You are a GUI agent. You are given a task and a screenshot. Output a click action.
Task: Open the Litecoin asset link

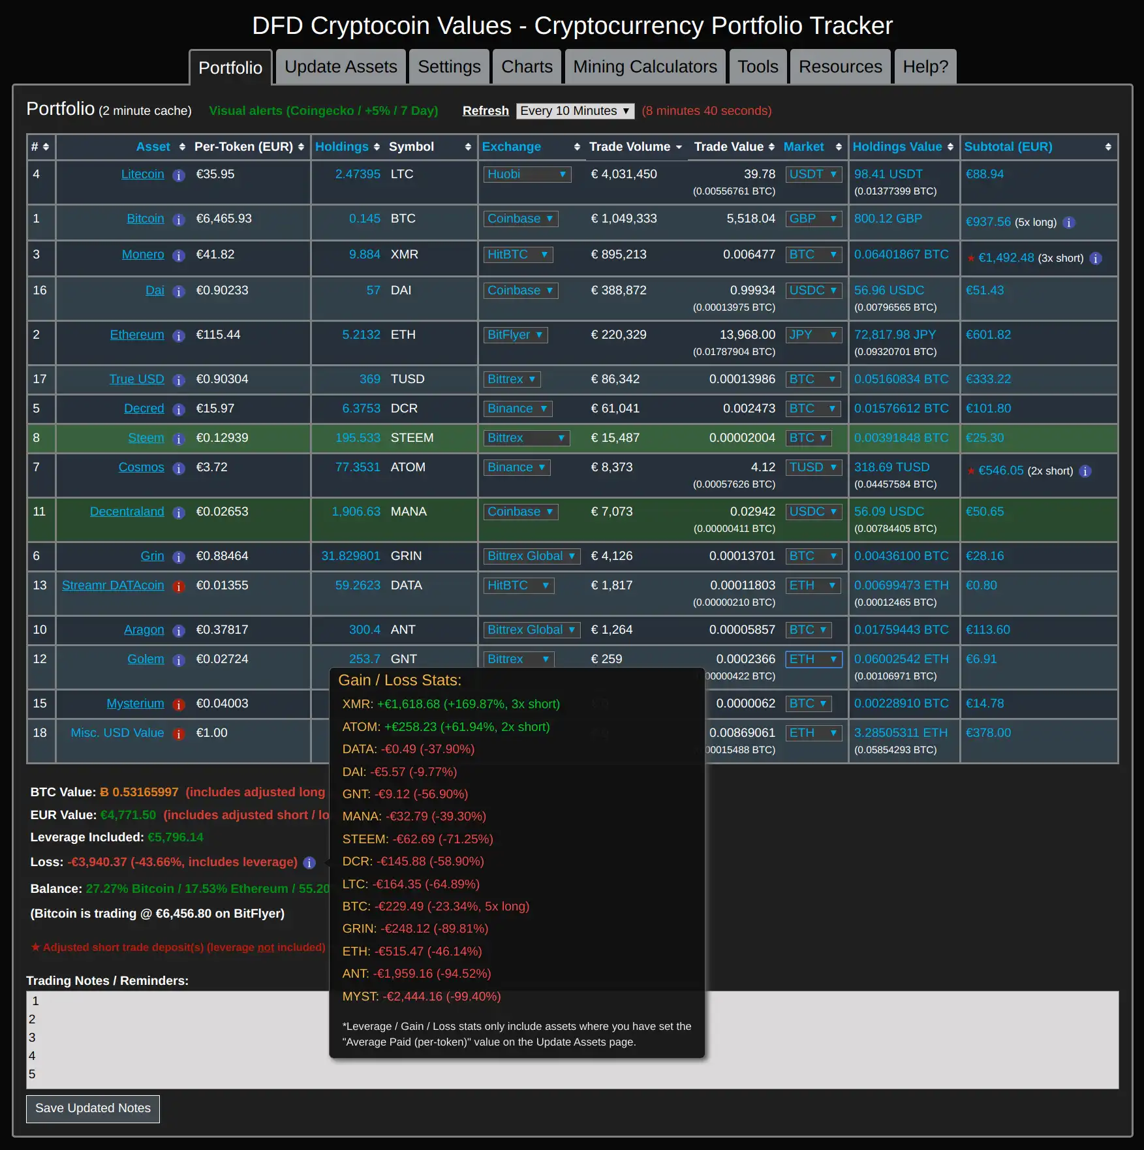click(x=142, y=174)
